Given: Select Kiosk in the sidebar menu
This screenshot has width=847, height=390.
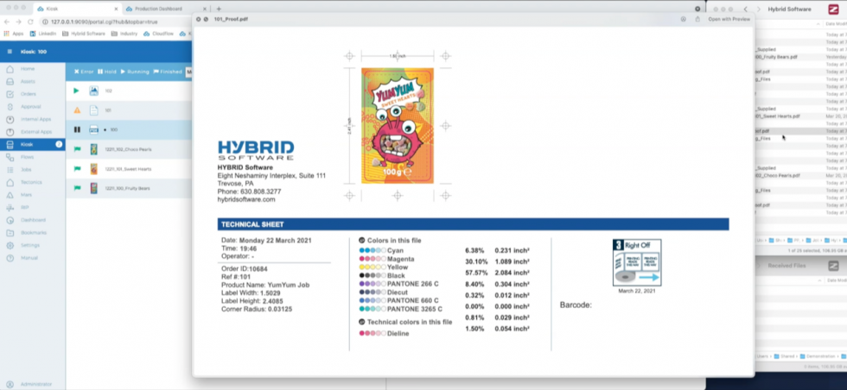Looking at the screenshot, I should 33,145.
